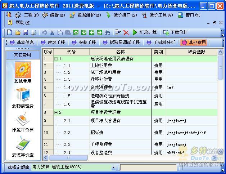Move row up with green up arrow
This screenshot has height=174, width=226.
pyautogui.click(x=76, y=32)
